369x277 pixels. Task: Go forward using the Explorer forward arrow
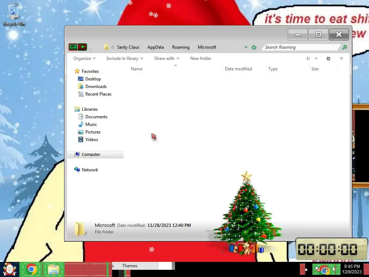point(83,47)
